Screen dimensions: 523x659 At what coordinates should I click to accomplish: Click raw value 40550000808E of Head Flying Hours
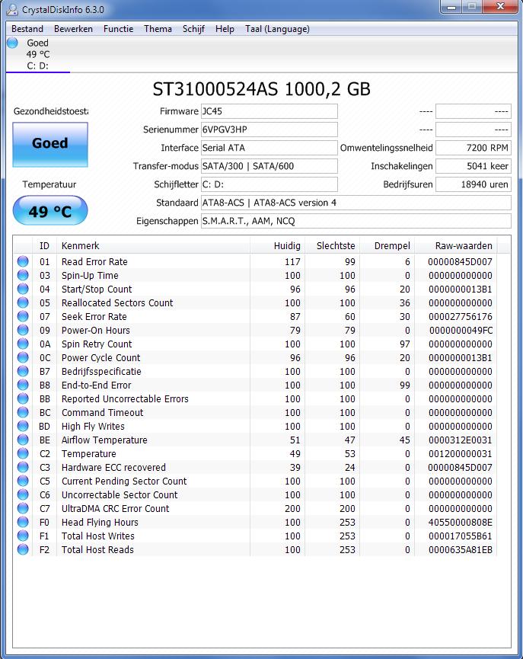[461, 523]
